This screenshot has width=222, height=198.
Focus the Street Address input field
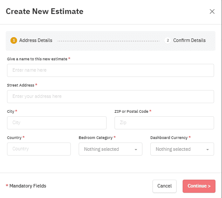[111, 97]
